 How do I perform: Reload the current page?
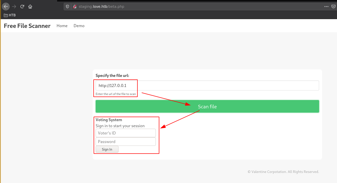point(22,7)
